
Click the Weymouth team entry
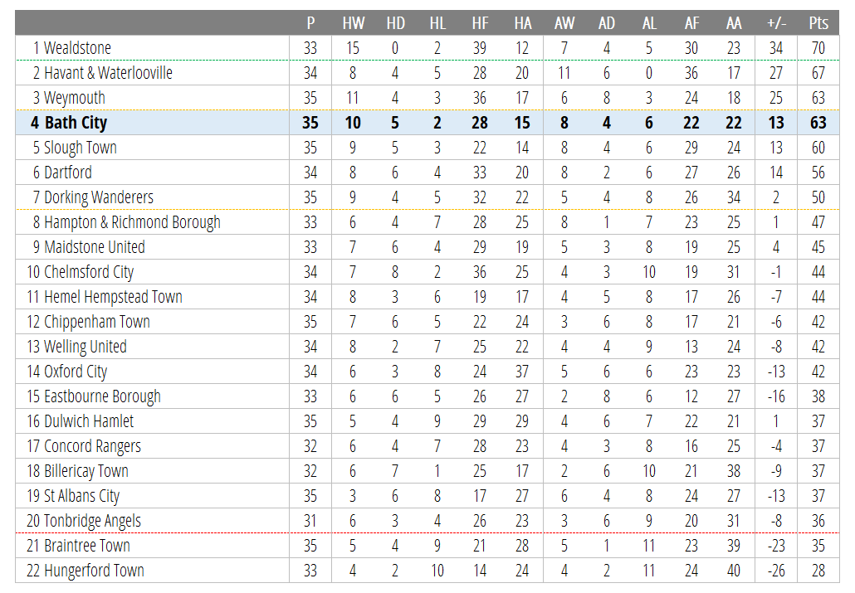(x=74, y=98)
